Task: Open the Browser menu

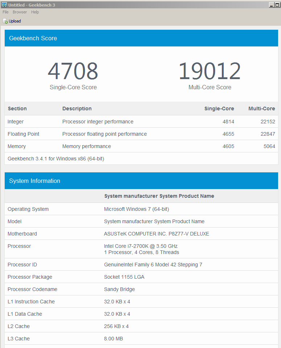Action: tap(20, 12)
